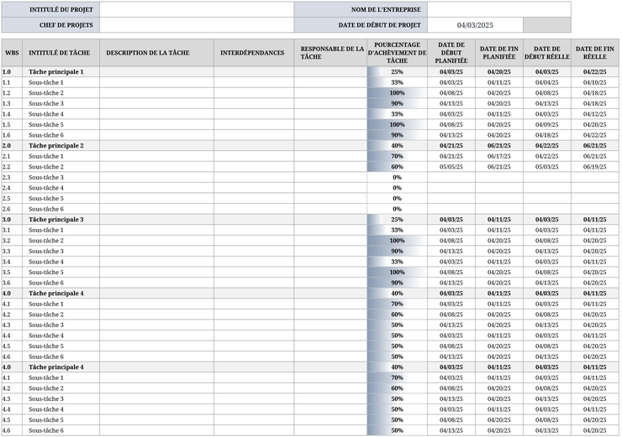This screenshot has width=622, height=437.
Task: Select actual start date 04/04/25 in row 1.1
Action: [x=547, y=82]
